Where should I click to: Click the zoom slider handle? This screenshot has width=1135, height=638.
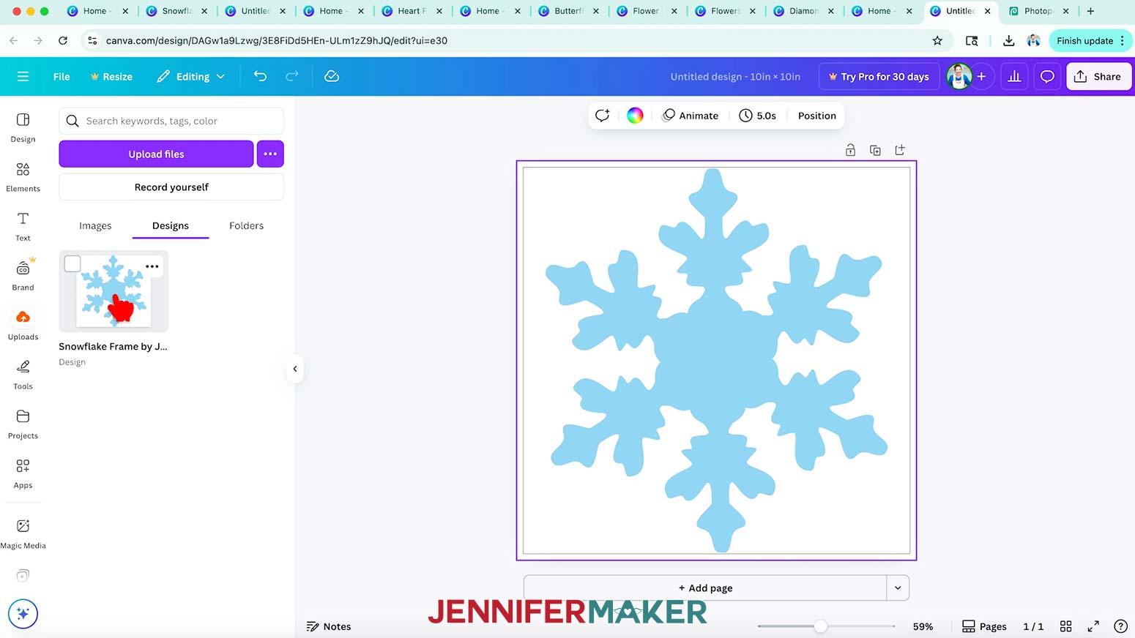821,626
